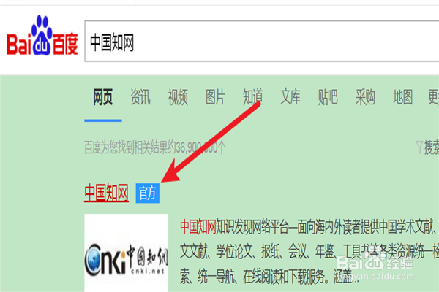The height and width of the screenshot is (292, 439).
Task: Click the search tools filter icon
Action: tap(419, 147)
